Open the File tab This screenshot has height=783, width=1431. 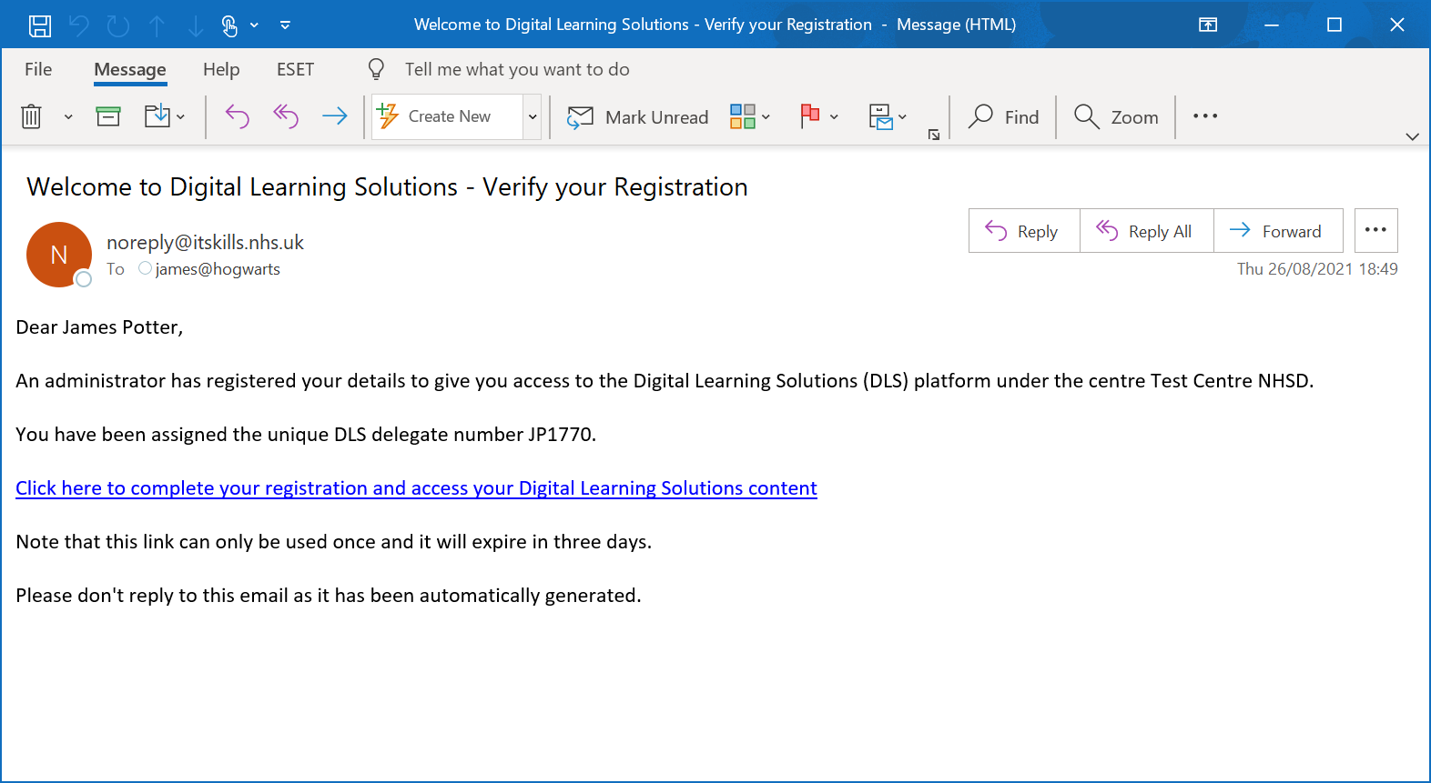pyautogui.click(x=38, y=69)
